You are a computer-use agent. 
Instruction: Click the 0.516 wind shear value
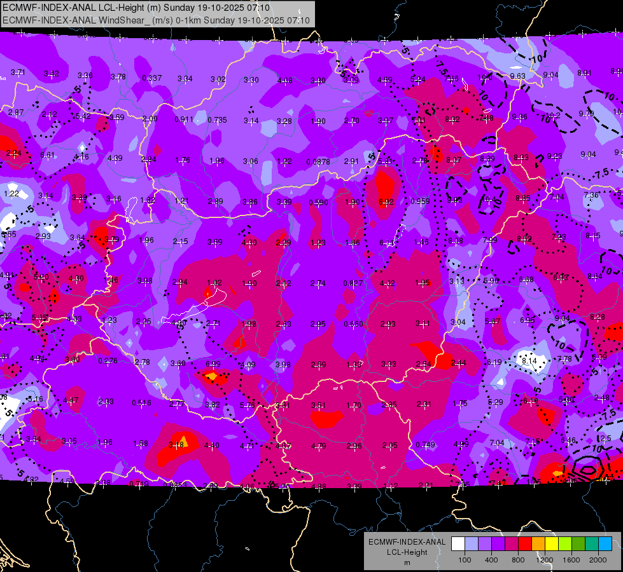141,402
